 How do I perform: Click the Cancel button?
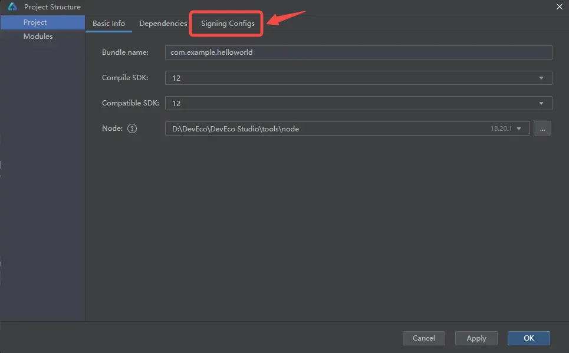[x=423, y=338]
